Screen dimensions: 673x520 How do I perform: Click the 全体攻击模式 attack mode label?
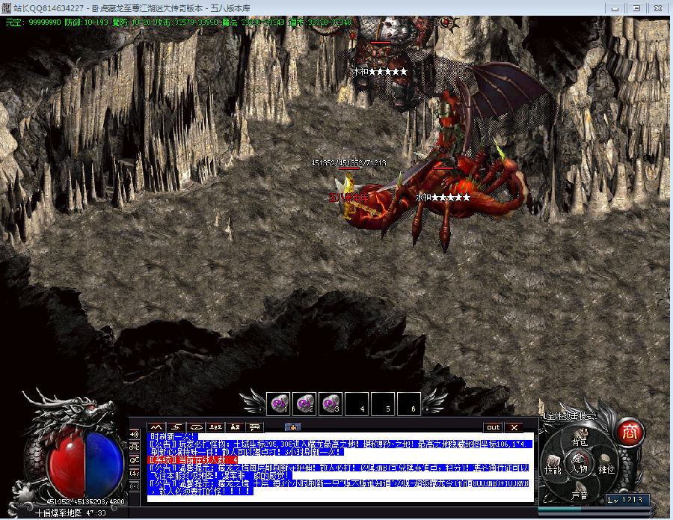[x=570, y=416]
